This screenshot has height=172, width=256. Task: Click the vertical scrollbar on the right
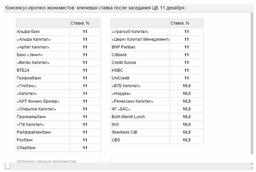point(252,83)
